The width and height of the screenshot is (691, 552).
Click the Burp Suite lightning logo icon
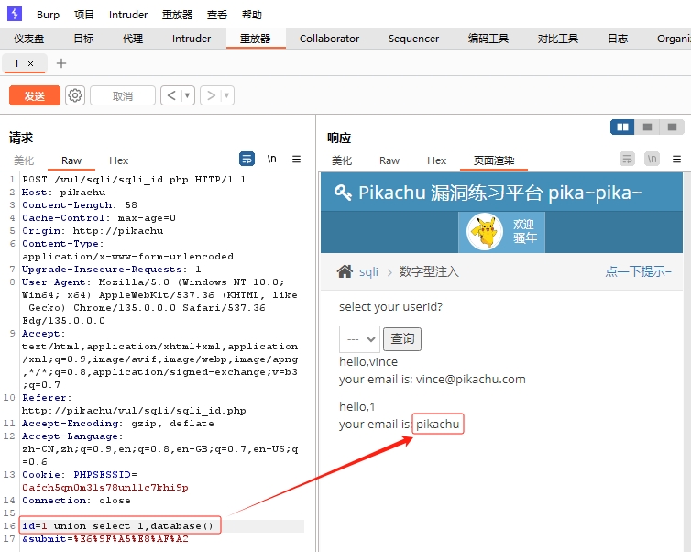(15, 14)
